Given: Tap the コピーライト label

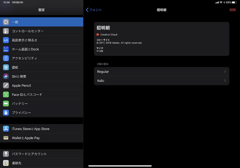Looking at the screenshot, I should point(103,40).
